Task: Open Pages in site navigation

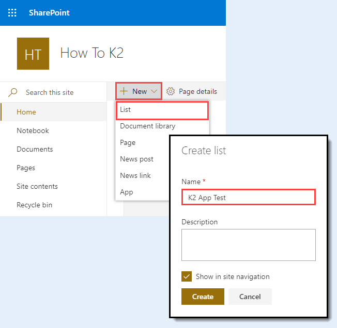Action: 26,168
